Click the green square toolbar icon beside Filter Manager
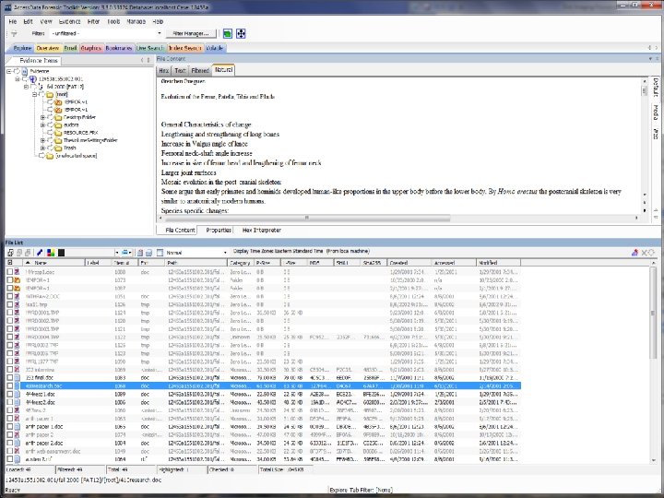 (228, 33)
